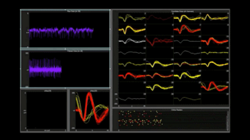The width and height of the screenshot is (250, 140).
Task: Select the bottom-left gray waveform cell in snips grid
Action: coord(132,99)
